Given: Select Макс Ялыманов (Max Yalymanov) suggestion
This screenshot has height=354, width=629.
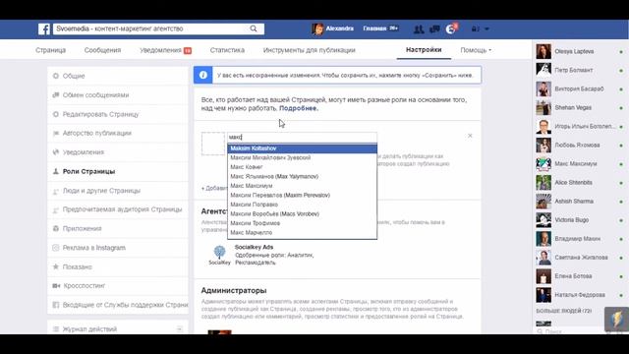Looking at the screenshot, I should pos(302,177).
